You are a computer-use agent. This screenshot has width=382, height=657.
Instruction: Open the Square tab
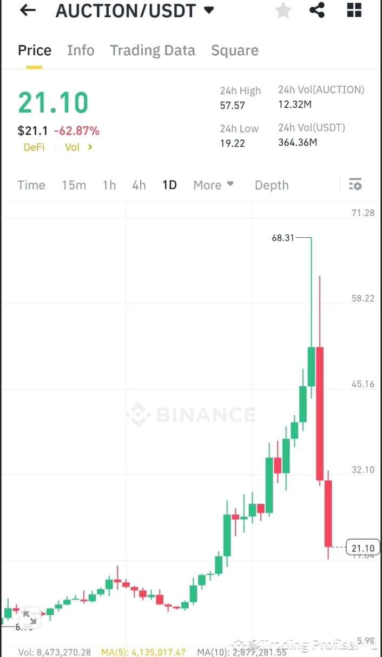click(x=235, y=50)
